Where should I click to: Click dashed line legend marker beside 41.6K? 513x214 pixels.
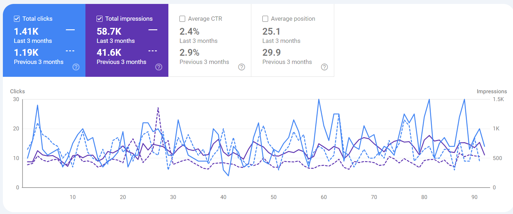coord(153,51)
